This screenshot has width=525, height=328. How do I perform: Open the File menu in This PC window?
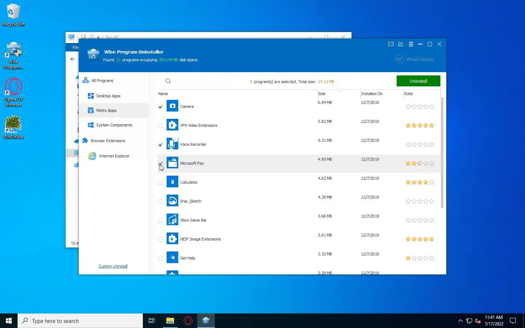tap(75, 47)
